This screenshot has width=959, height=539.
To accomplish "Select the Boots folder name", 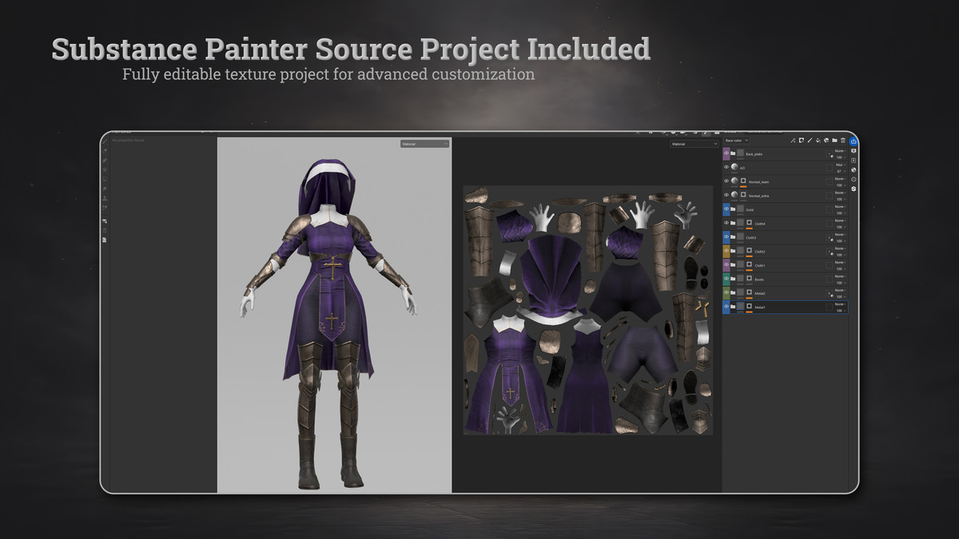I will pyautogui.click(x=759, y=279).
